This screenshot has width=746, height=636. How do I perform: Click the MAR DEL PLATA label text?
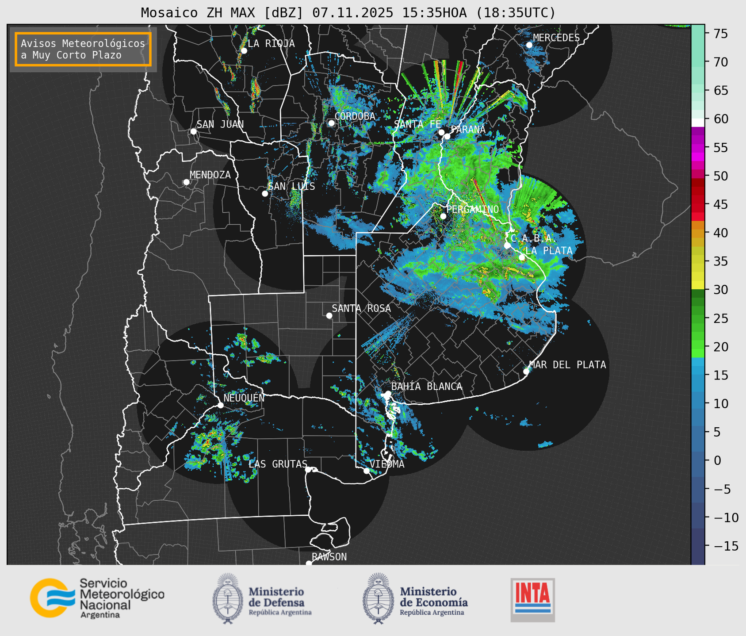pyautogui.click(x=567, y=365)
